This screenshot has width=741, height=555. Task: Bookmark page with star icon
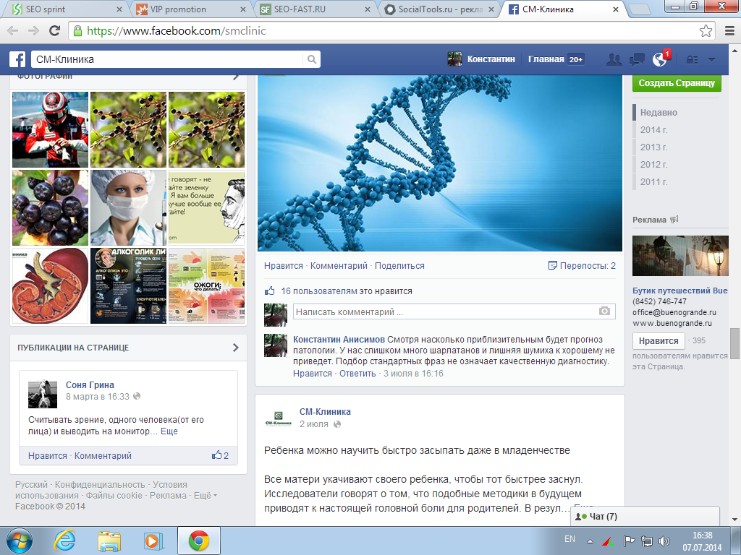click(x=706, y=30)
